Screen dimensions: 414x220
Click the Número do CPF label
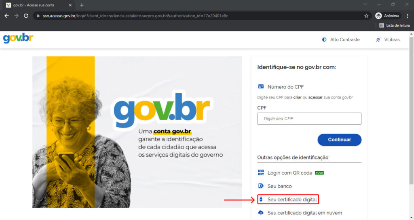[x=285, y=87]
